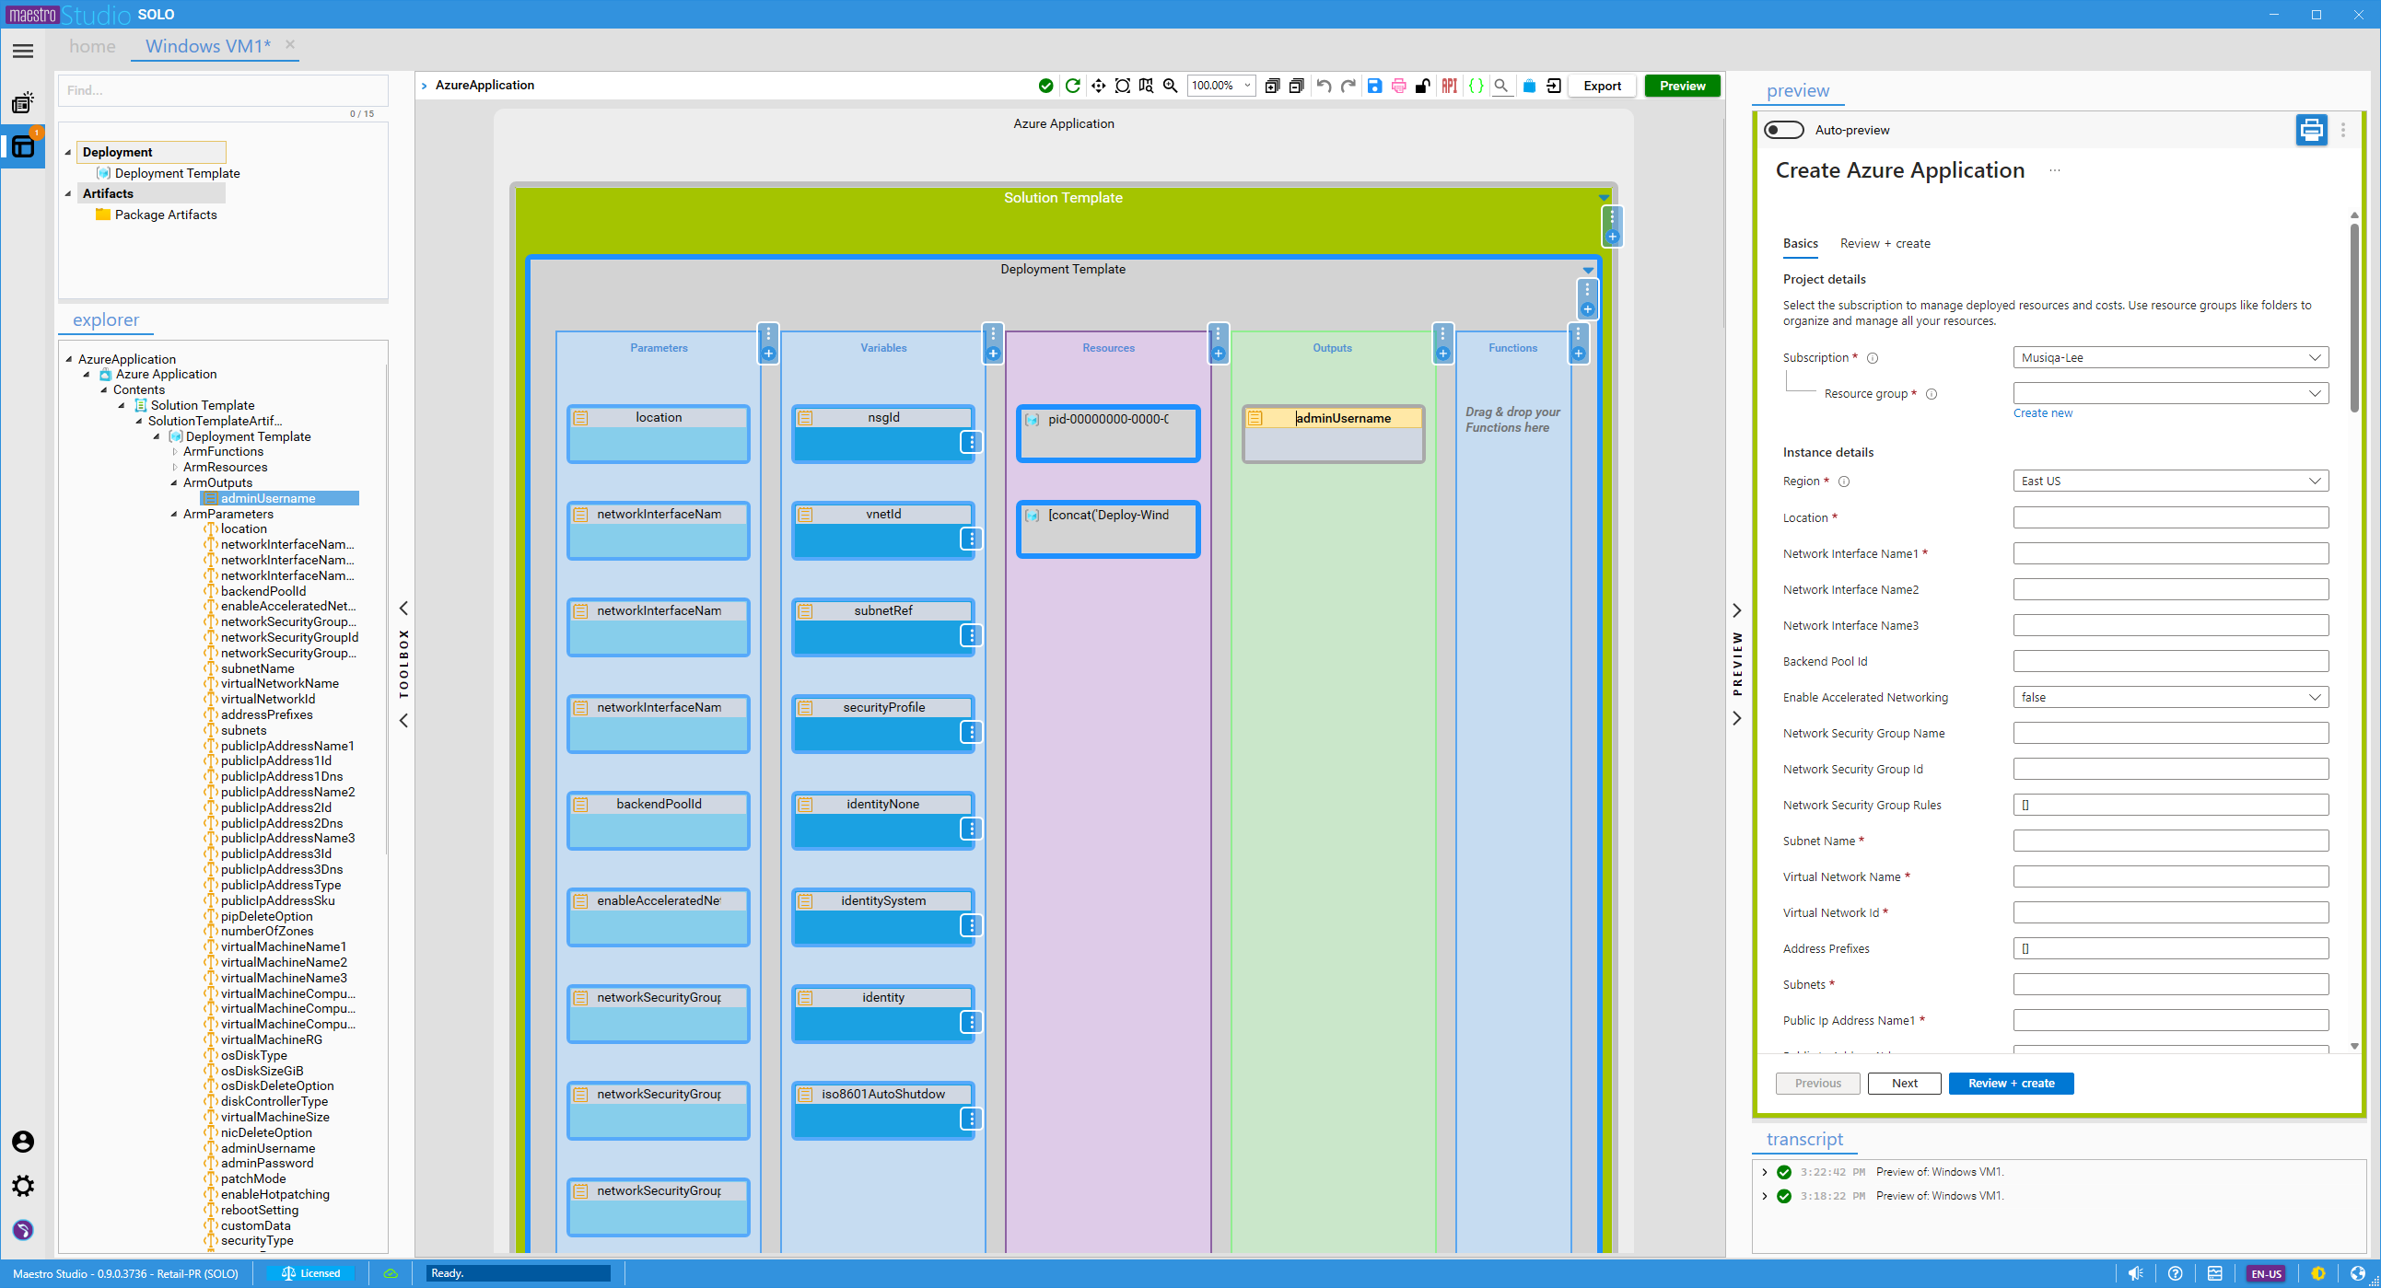Image resolution: width=2381 pixels, height=1288 pixels.
Task: Open the Resource group dropdown
Action: point(2170,394)
